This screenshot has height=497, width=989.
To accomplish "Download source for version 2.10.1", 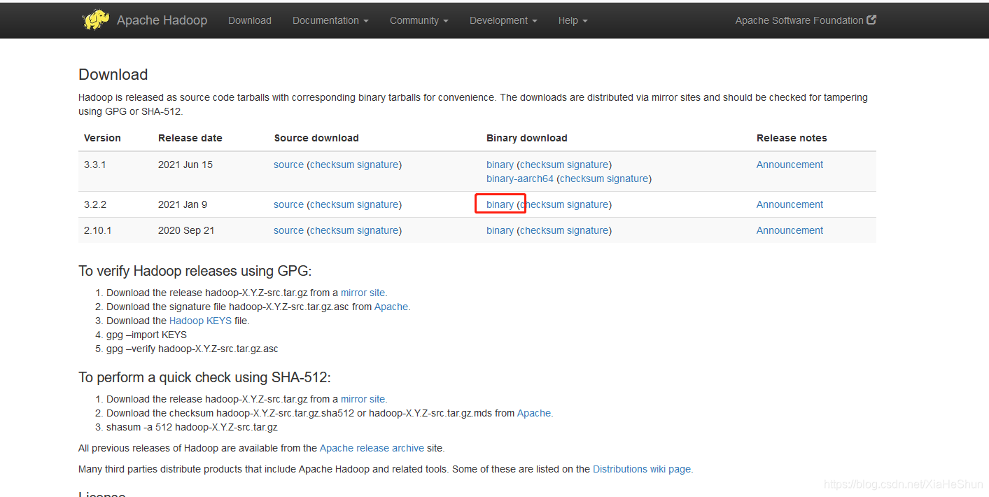I will [x=288, y=230].
